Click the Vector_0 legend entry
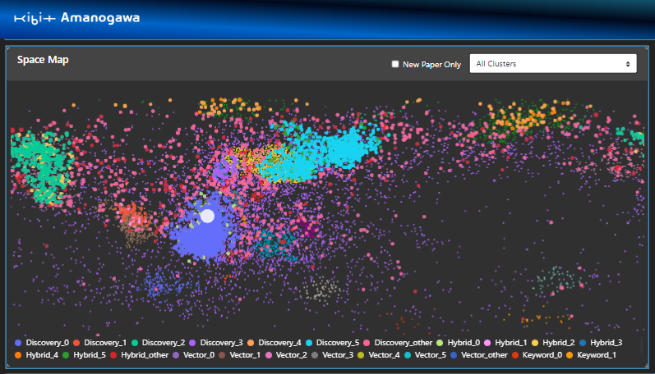The image size is (655, 374). (193, 355)
